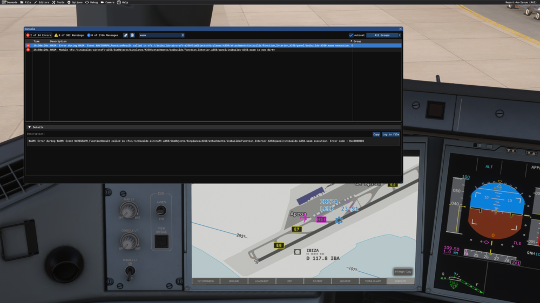Click the copy log document icon

tap(132, 35)
